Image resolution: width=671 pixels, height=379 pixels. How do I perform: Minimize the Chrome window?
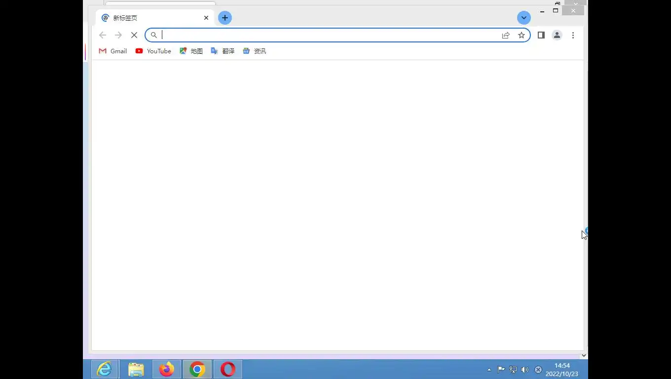tap(542, 11)
